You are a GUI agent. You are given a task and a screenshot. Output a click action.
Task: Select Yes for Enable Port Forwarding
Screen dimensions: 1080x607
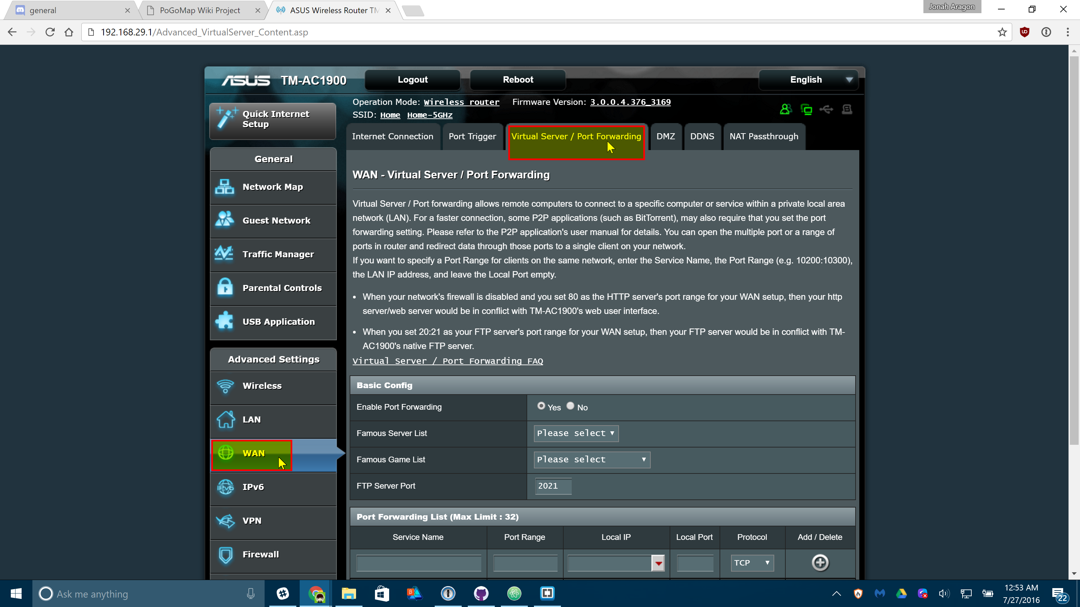(x=541, y=406)
